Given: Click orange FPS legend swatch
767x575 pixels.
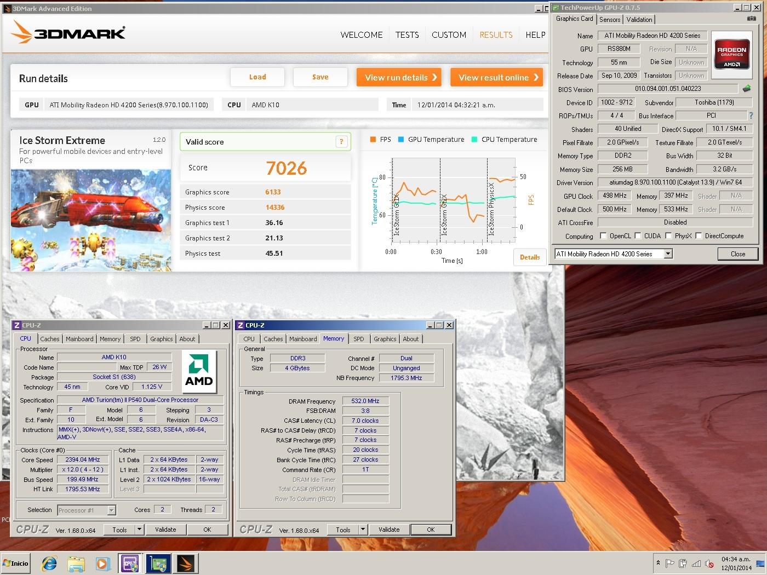Looking at the screenshot, I should click(x=373, y=140).
